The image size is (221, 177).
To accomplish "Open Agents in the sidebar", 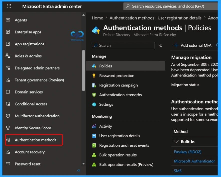I will click(21, 20).
